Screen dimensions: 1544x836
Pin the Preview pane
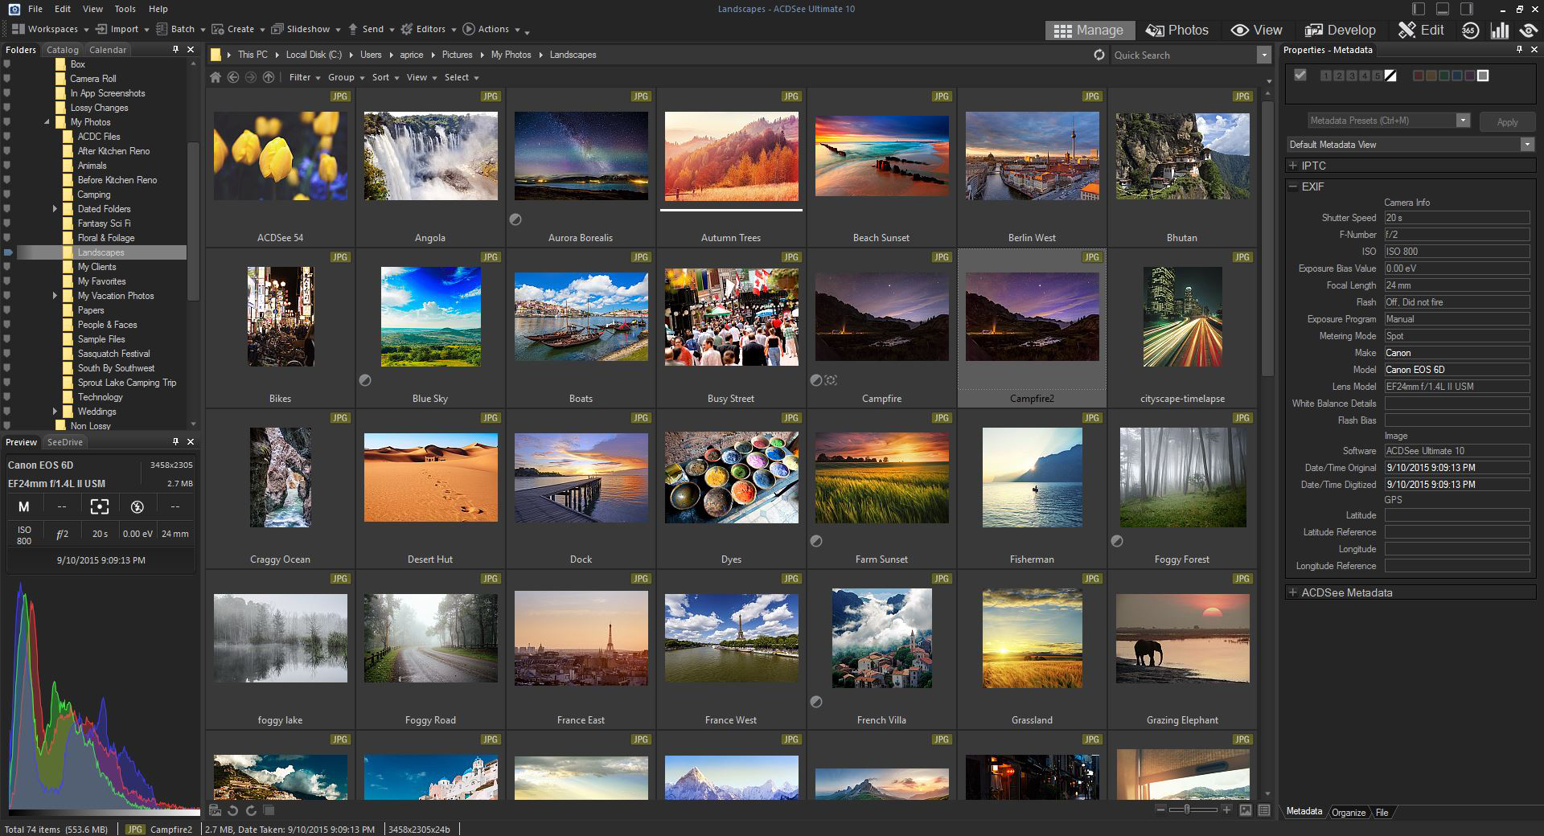coord(175,442)
